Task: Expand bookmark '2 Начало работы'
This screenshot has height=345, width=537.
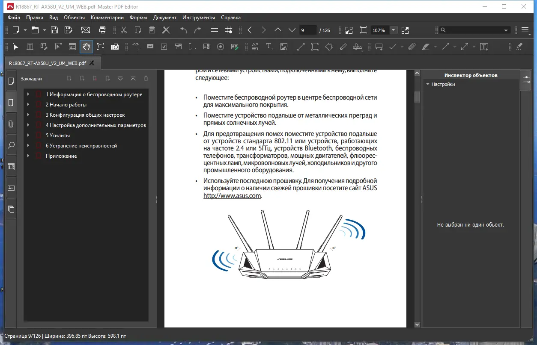Action: [x=28, y=105]
